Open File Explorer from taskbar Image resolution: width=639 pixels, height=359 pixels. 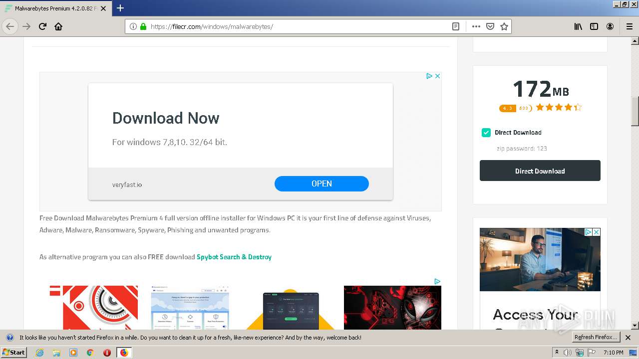56,353
